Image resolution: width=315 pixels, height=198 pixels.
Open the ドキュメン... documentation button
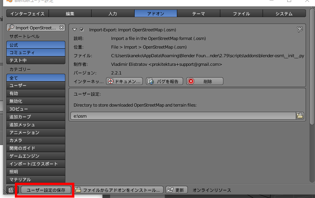(124, 81)
